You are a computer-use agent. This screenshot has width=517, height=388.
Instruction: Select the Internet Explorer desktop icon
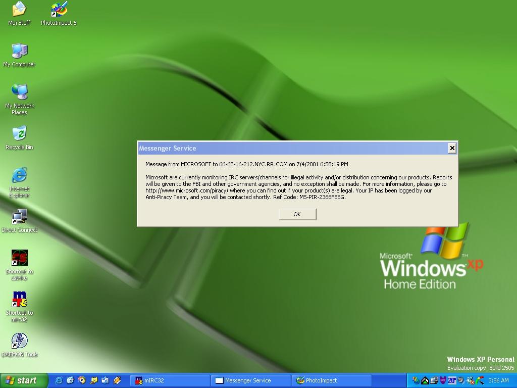19,175
